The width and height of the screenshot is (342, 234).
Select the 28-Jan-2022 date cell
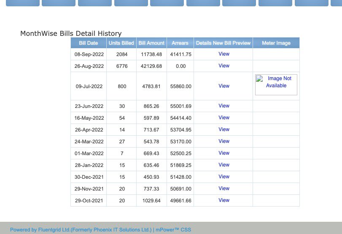(89, 165)
